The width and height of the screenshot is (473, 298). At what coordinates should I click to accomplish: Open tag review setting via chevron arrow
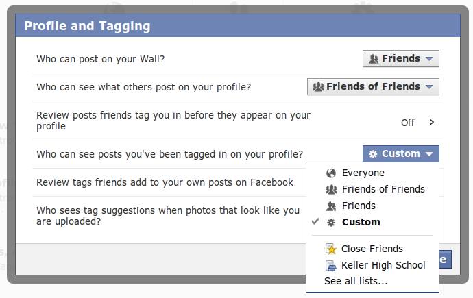432,122
